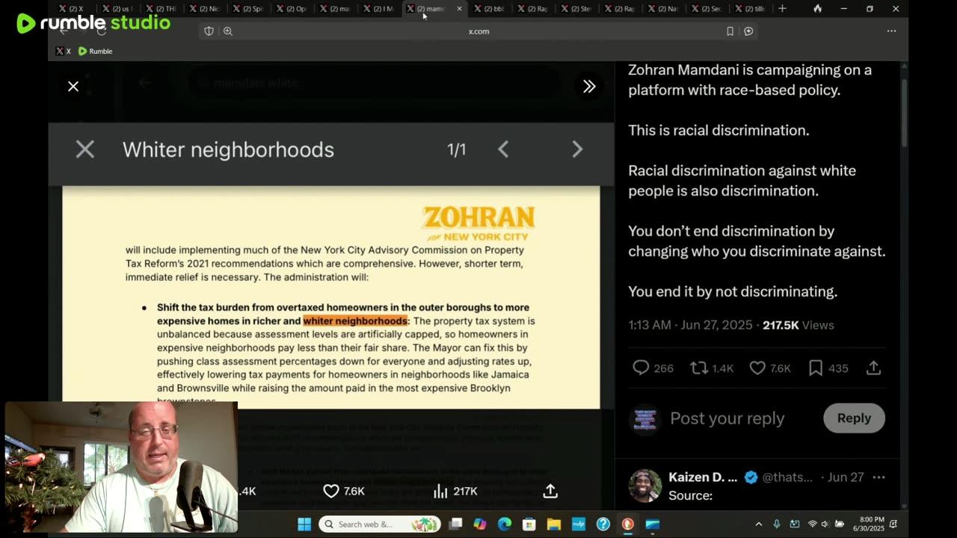
Task: Click the icon right of the address-bar bookmark
Action: (748, 31)
